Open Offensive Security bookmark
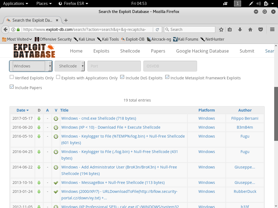Viewport: 278px width, 208px height. coord(53,39)
